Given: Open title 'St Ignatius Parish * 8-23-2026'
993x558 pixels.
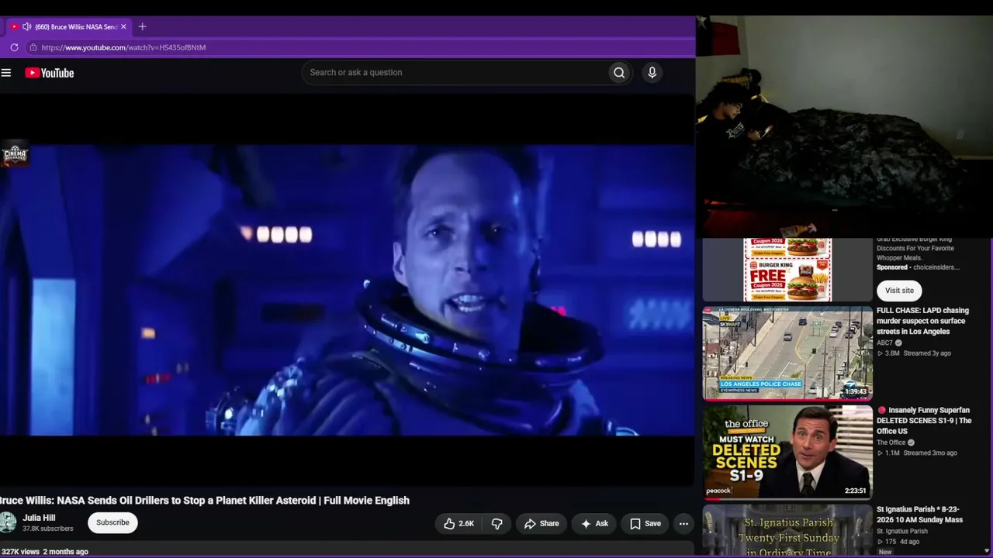Looking at the screenshot, I should [x=919, y=515].
